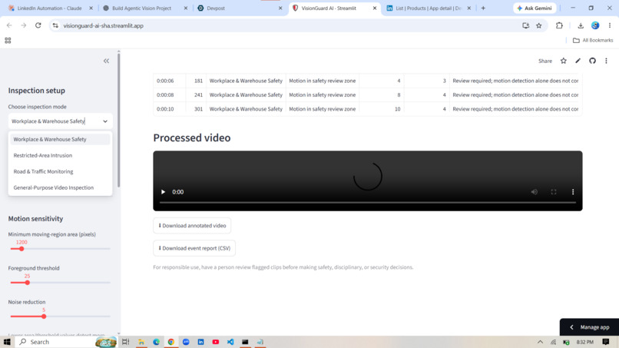Open Chrome three-dot menu
Image resolution: width=619 pixels, height=348 pixels.
point(610,25)
